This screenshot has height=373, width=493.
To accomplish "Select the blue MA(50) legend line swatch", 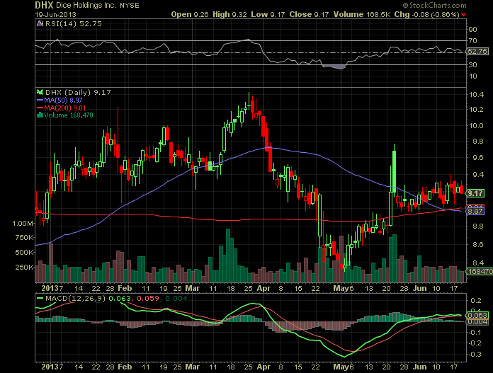I will click(40, 101).
